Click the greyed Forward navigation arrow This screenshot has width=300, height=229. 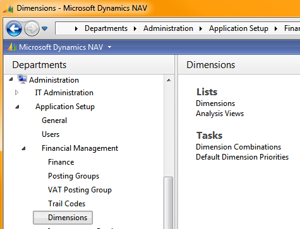pos(32,28)
